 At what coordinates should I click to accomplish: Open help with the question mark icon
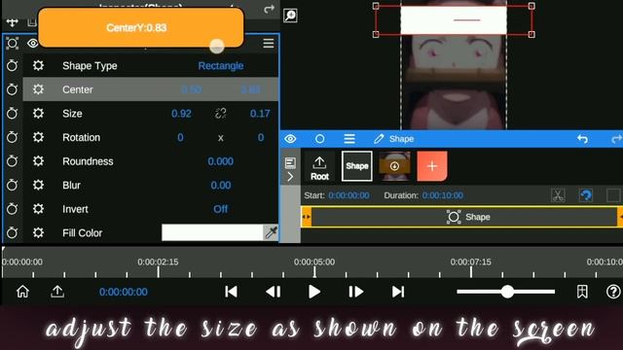[613, 292]
